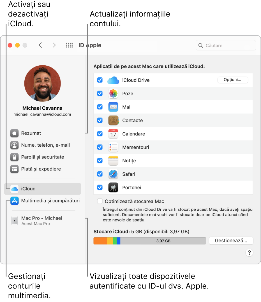This screenshot has height=302, width=261.
Task: Click michael_cavanna@icloud.com email text
Action: 42,114
